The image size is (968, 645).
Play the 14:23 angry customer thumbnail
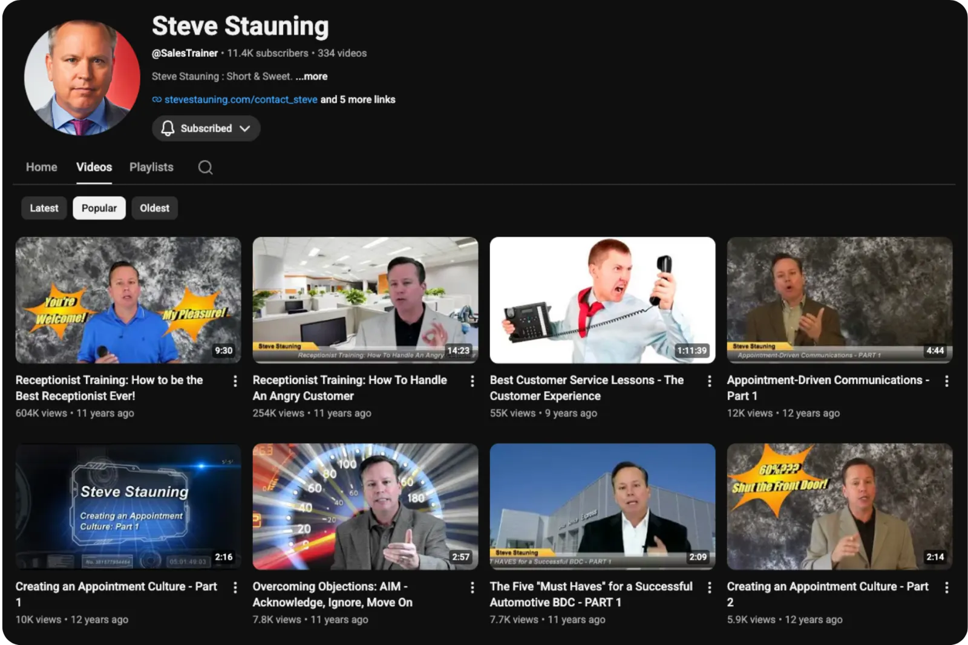(x=365, y=300)
